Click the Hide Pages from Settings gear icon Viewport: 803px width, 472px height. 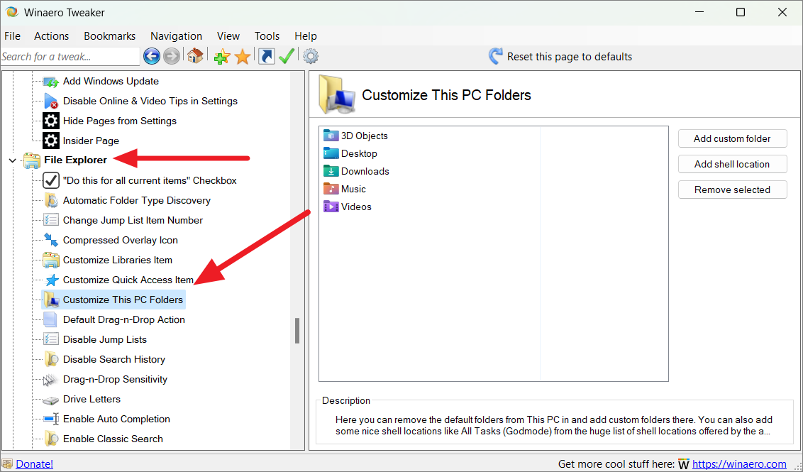(51, 121)
